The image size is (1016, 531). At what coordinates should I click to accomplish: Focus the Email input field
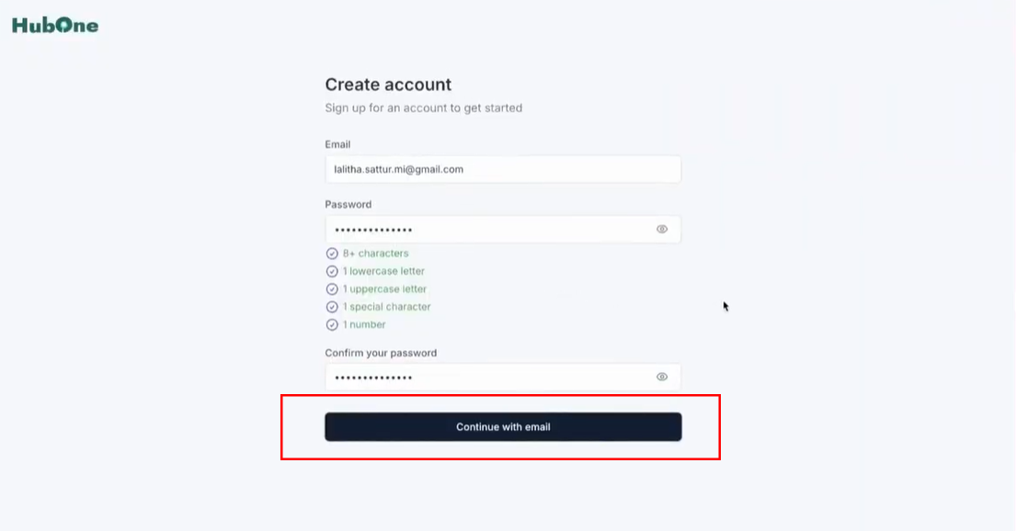502,169
